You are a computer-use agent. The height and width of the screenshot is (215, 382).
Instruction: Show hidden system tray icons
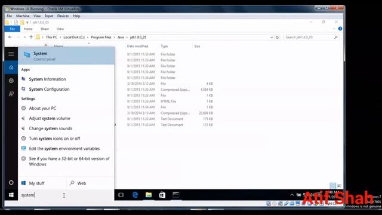[292, 195]
